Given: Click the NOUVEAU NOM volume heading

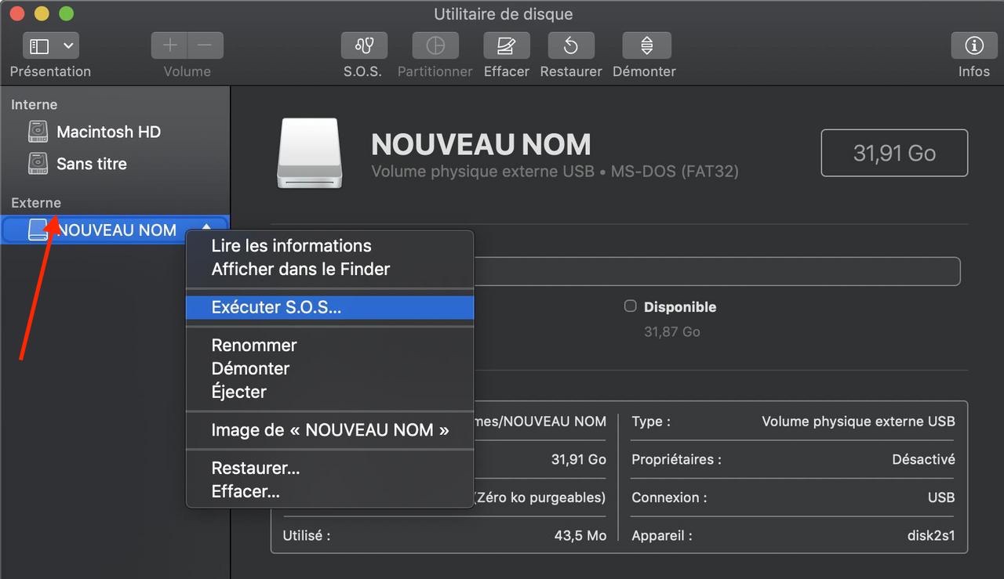Looking at the screenshot, I should pyautogui.click(x=481, y=145).
